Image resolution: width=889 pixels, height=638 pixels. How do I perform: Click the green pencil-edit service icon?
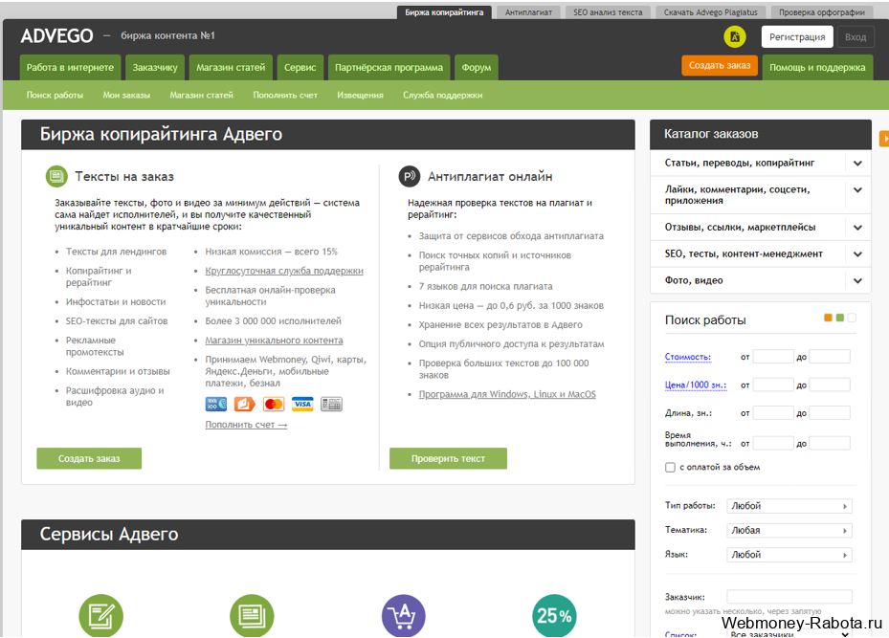[100, 615]
